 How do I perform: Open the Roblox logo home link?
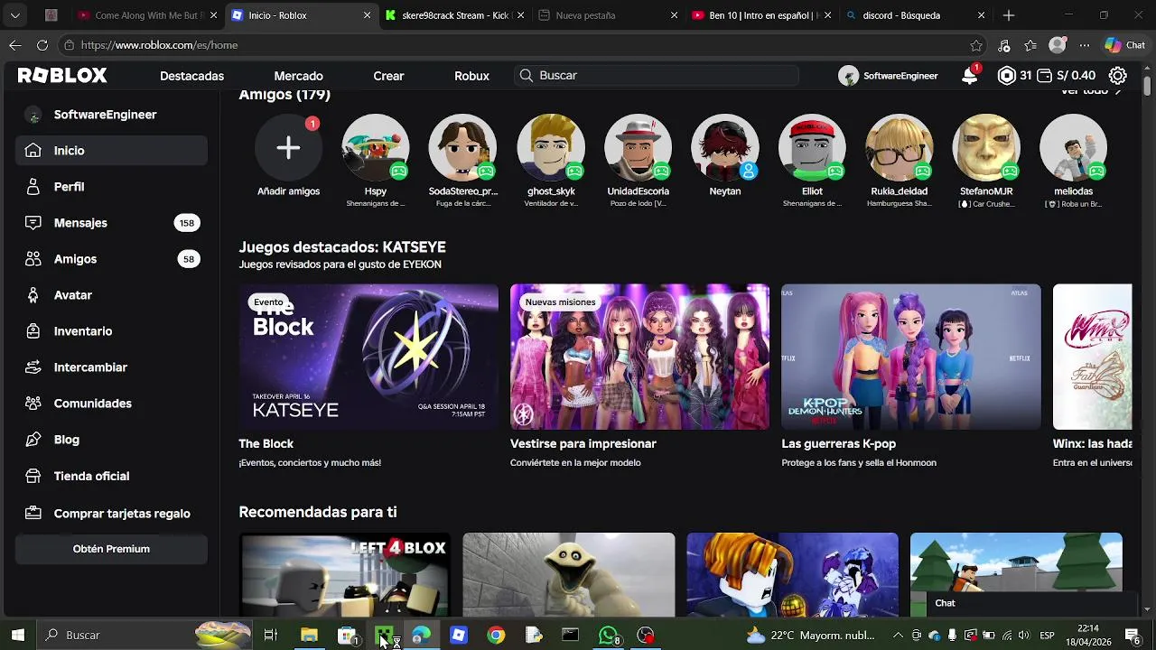click(x=62, y=76)
